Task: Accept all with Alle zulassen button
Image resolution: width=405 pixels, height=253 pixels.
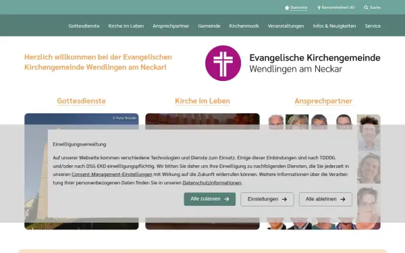Action: coord(210,199)
